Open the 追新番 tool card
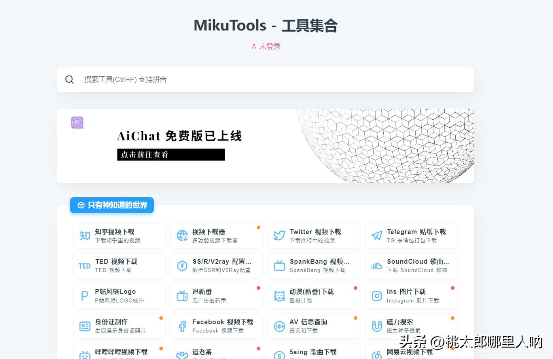The image size is (553, 359). pyautogui.click(x=217, y=296)
